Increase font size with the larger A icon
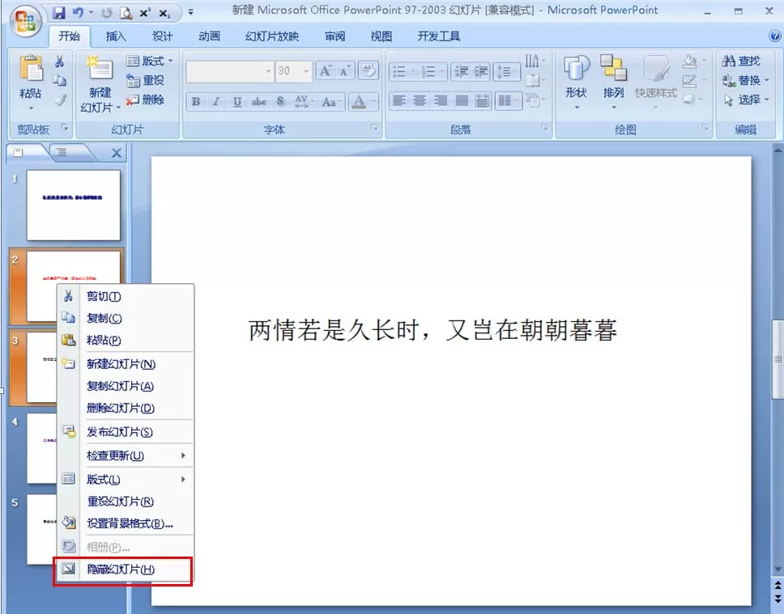This screenshot has width=784, height=614. pyautogui.click(x=326, y=71)
